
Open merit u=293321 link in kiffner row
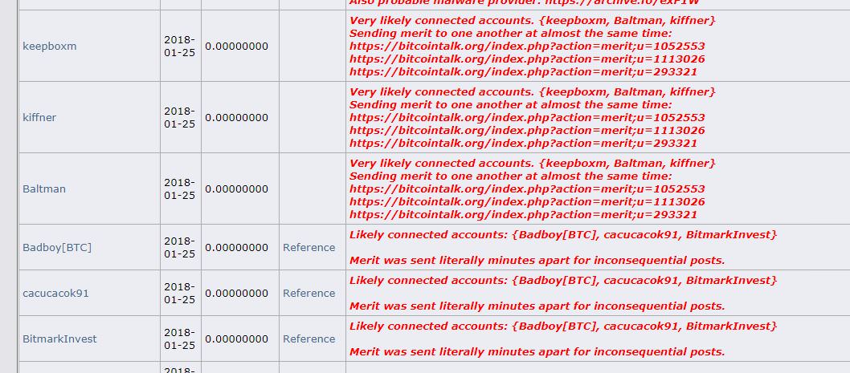[x=523, y=144]
